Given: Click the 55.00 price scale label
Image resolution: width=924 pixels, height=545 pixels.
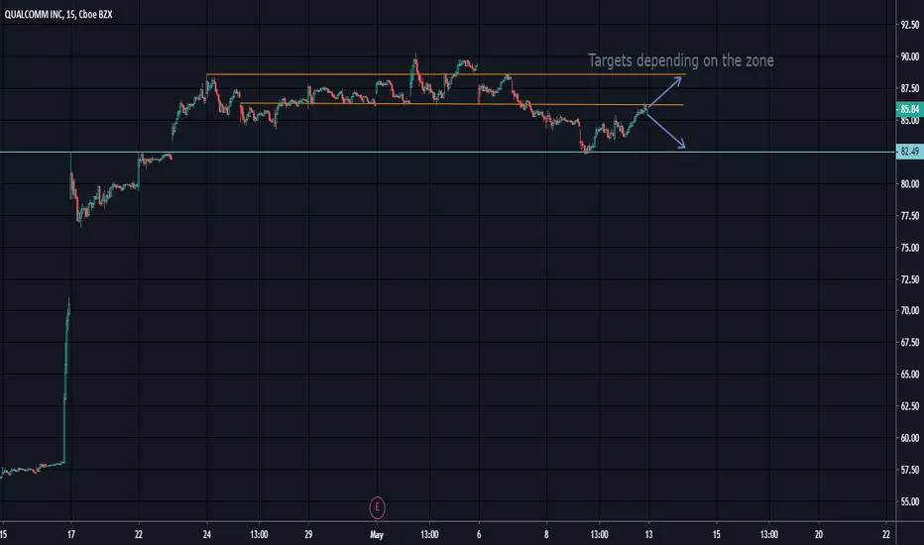Looking at the screenshot, I should point(909,501).
